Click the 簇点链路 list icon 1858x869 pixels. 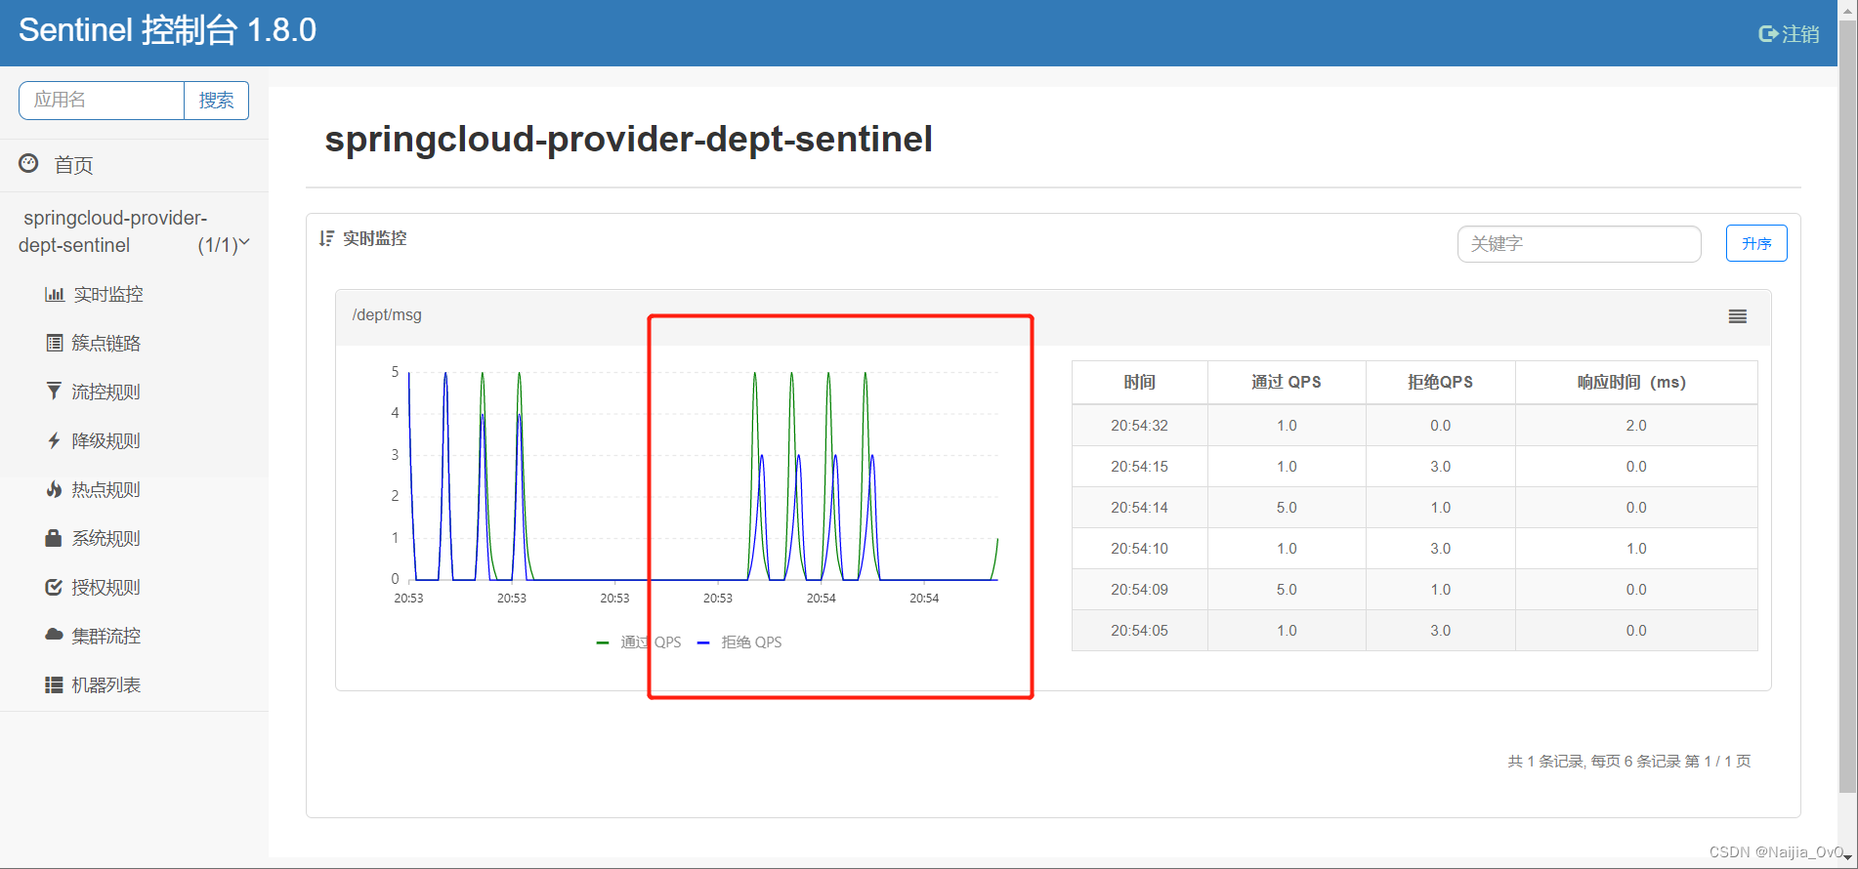pos(55,343)
